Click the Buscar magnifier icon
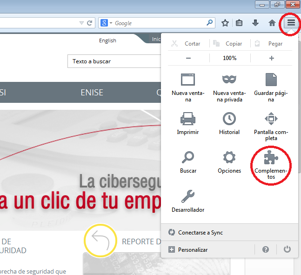301x275 pixels. pos(188,158)
